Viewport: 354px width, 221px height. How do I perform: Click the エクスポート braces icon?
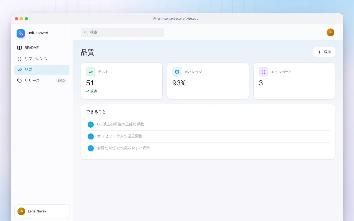[263, 72]
